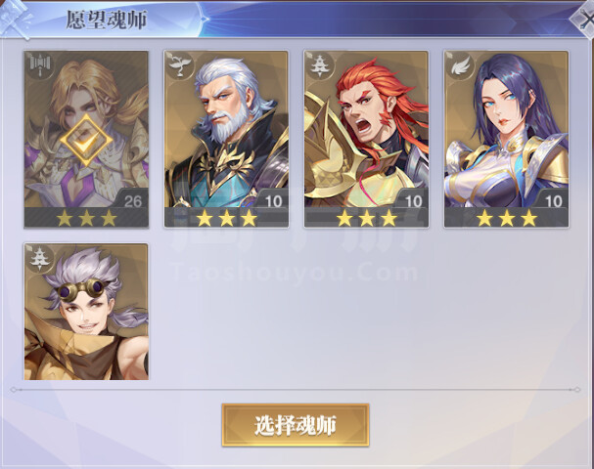
Task: Click the three-star rating under dark-haired woman
Action: point(507,218)
